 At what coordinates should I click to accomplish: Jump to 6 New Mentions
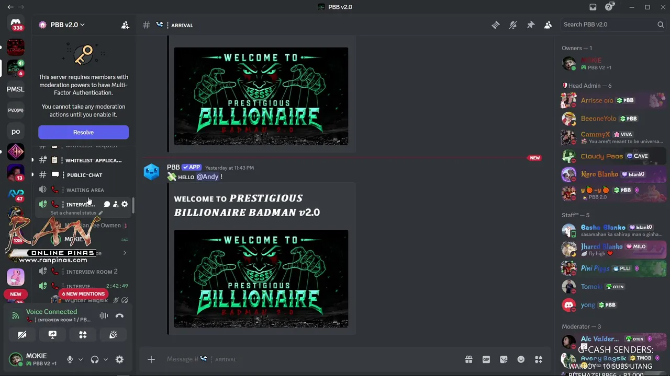tap(84, 293)
